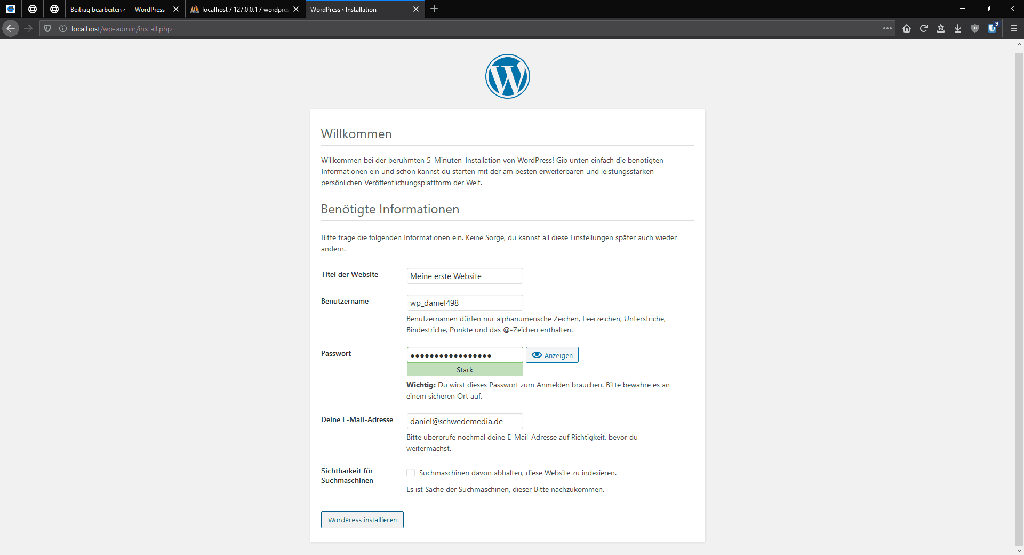Click the uBlock Origin shield icon

975,28
